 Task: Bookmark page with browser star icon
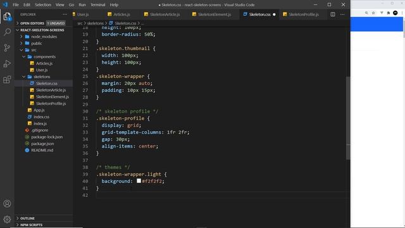click(x=373, y=13)
